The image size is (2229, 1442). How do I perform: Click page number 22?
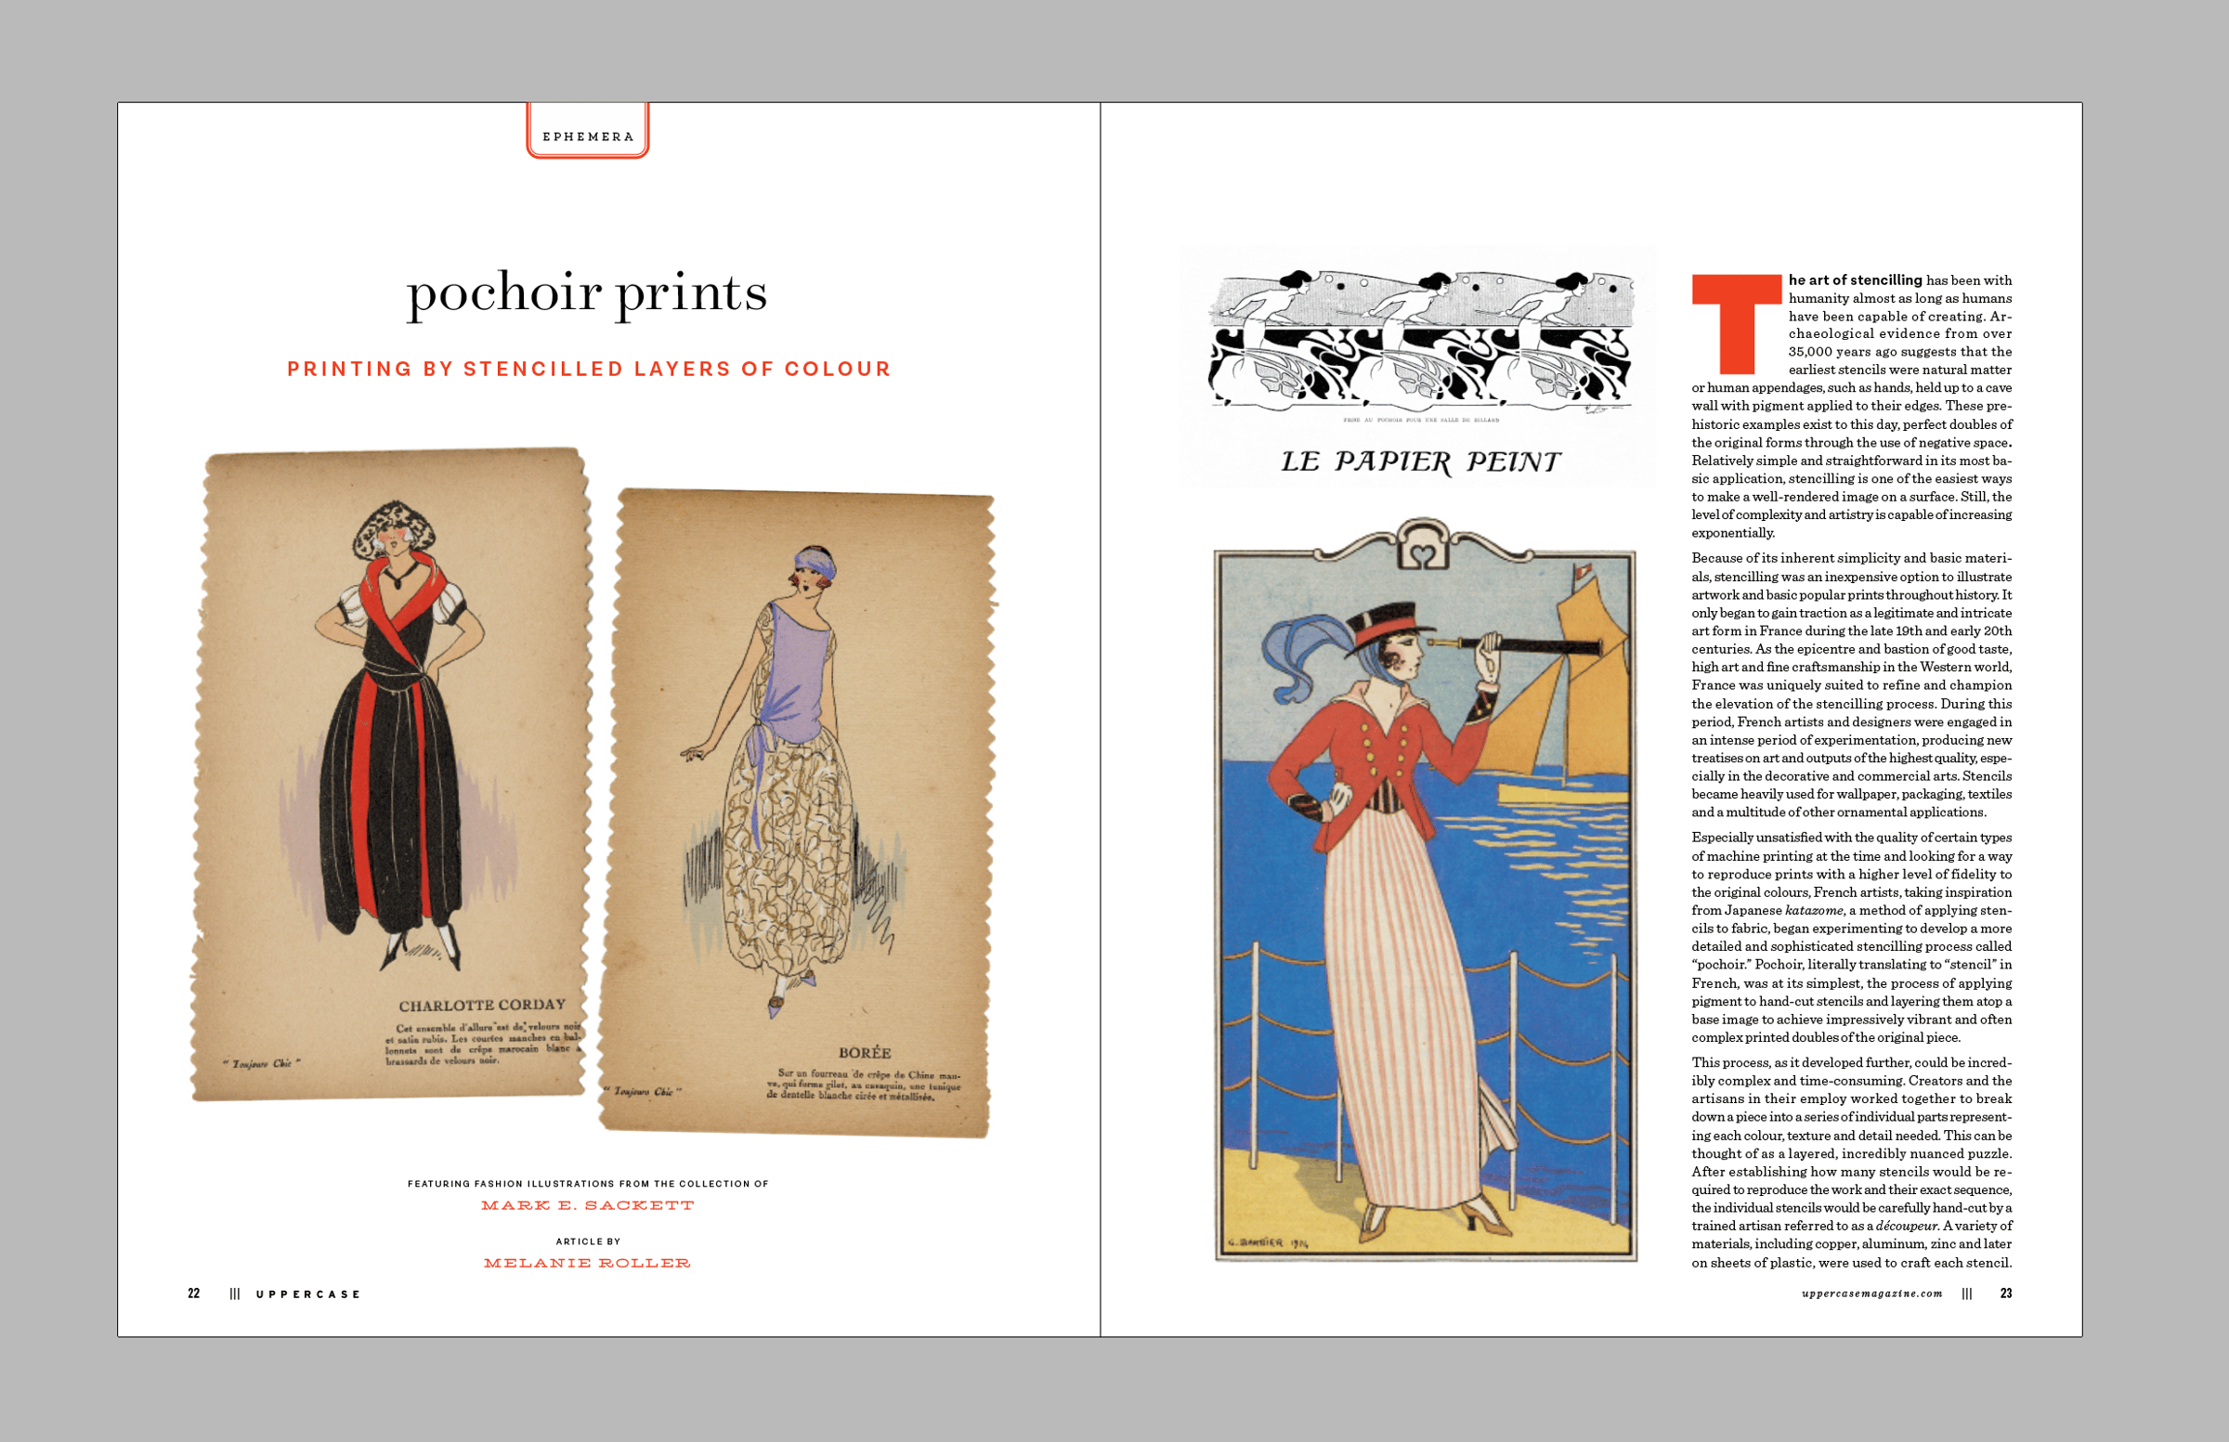[x=194, y=1294]
